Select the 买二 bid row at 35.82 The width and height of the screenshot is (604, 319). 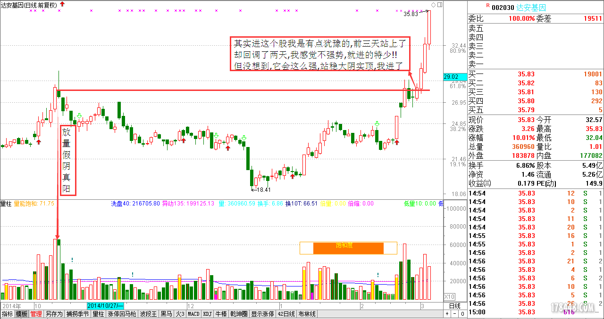coord(536,83)
